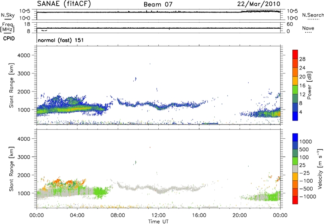Click the "Time UT" axis label
The height and width of the screenshot is (224, 324).
158,222
